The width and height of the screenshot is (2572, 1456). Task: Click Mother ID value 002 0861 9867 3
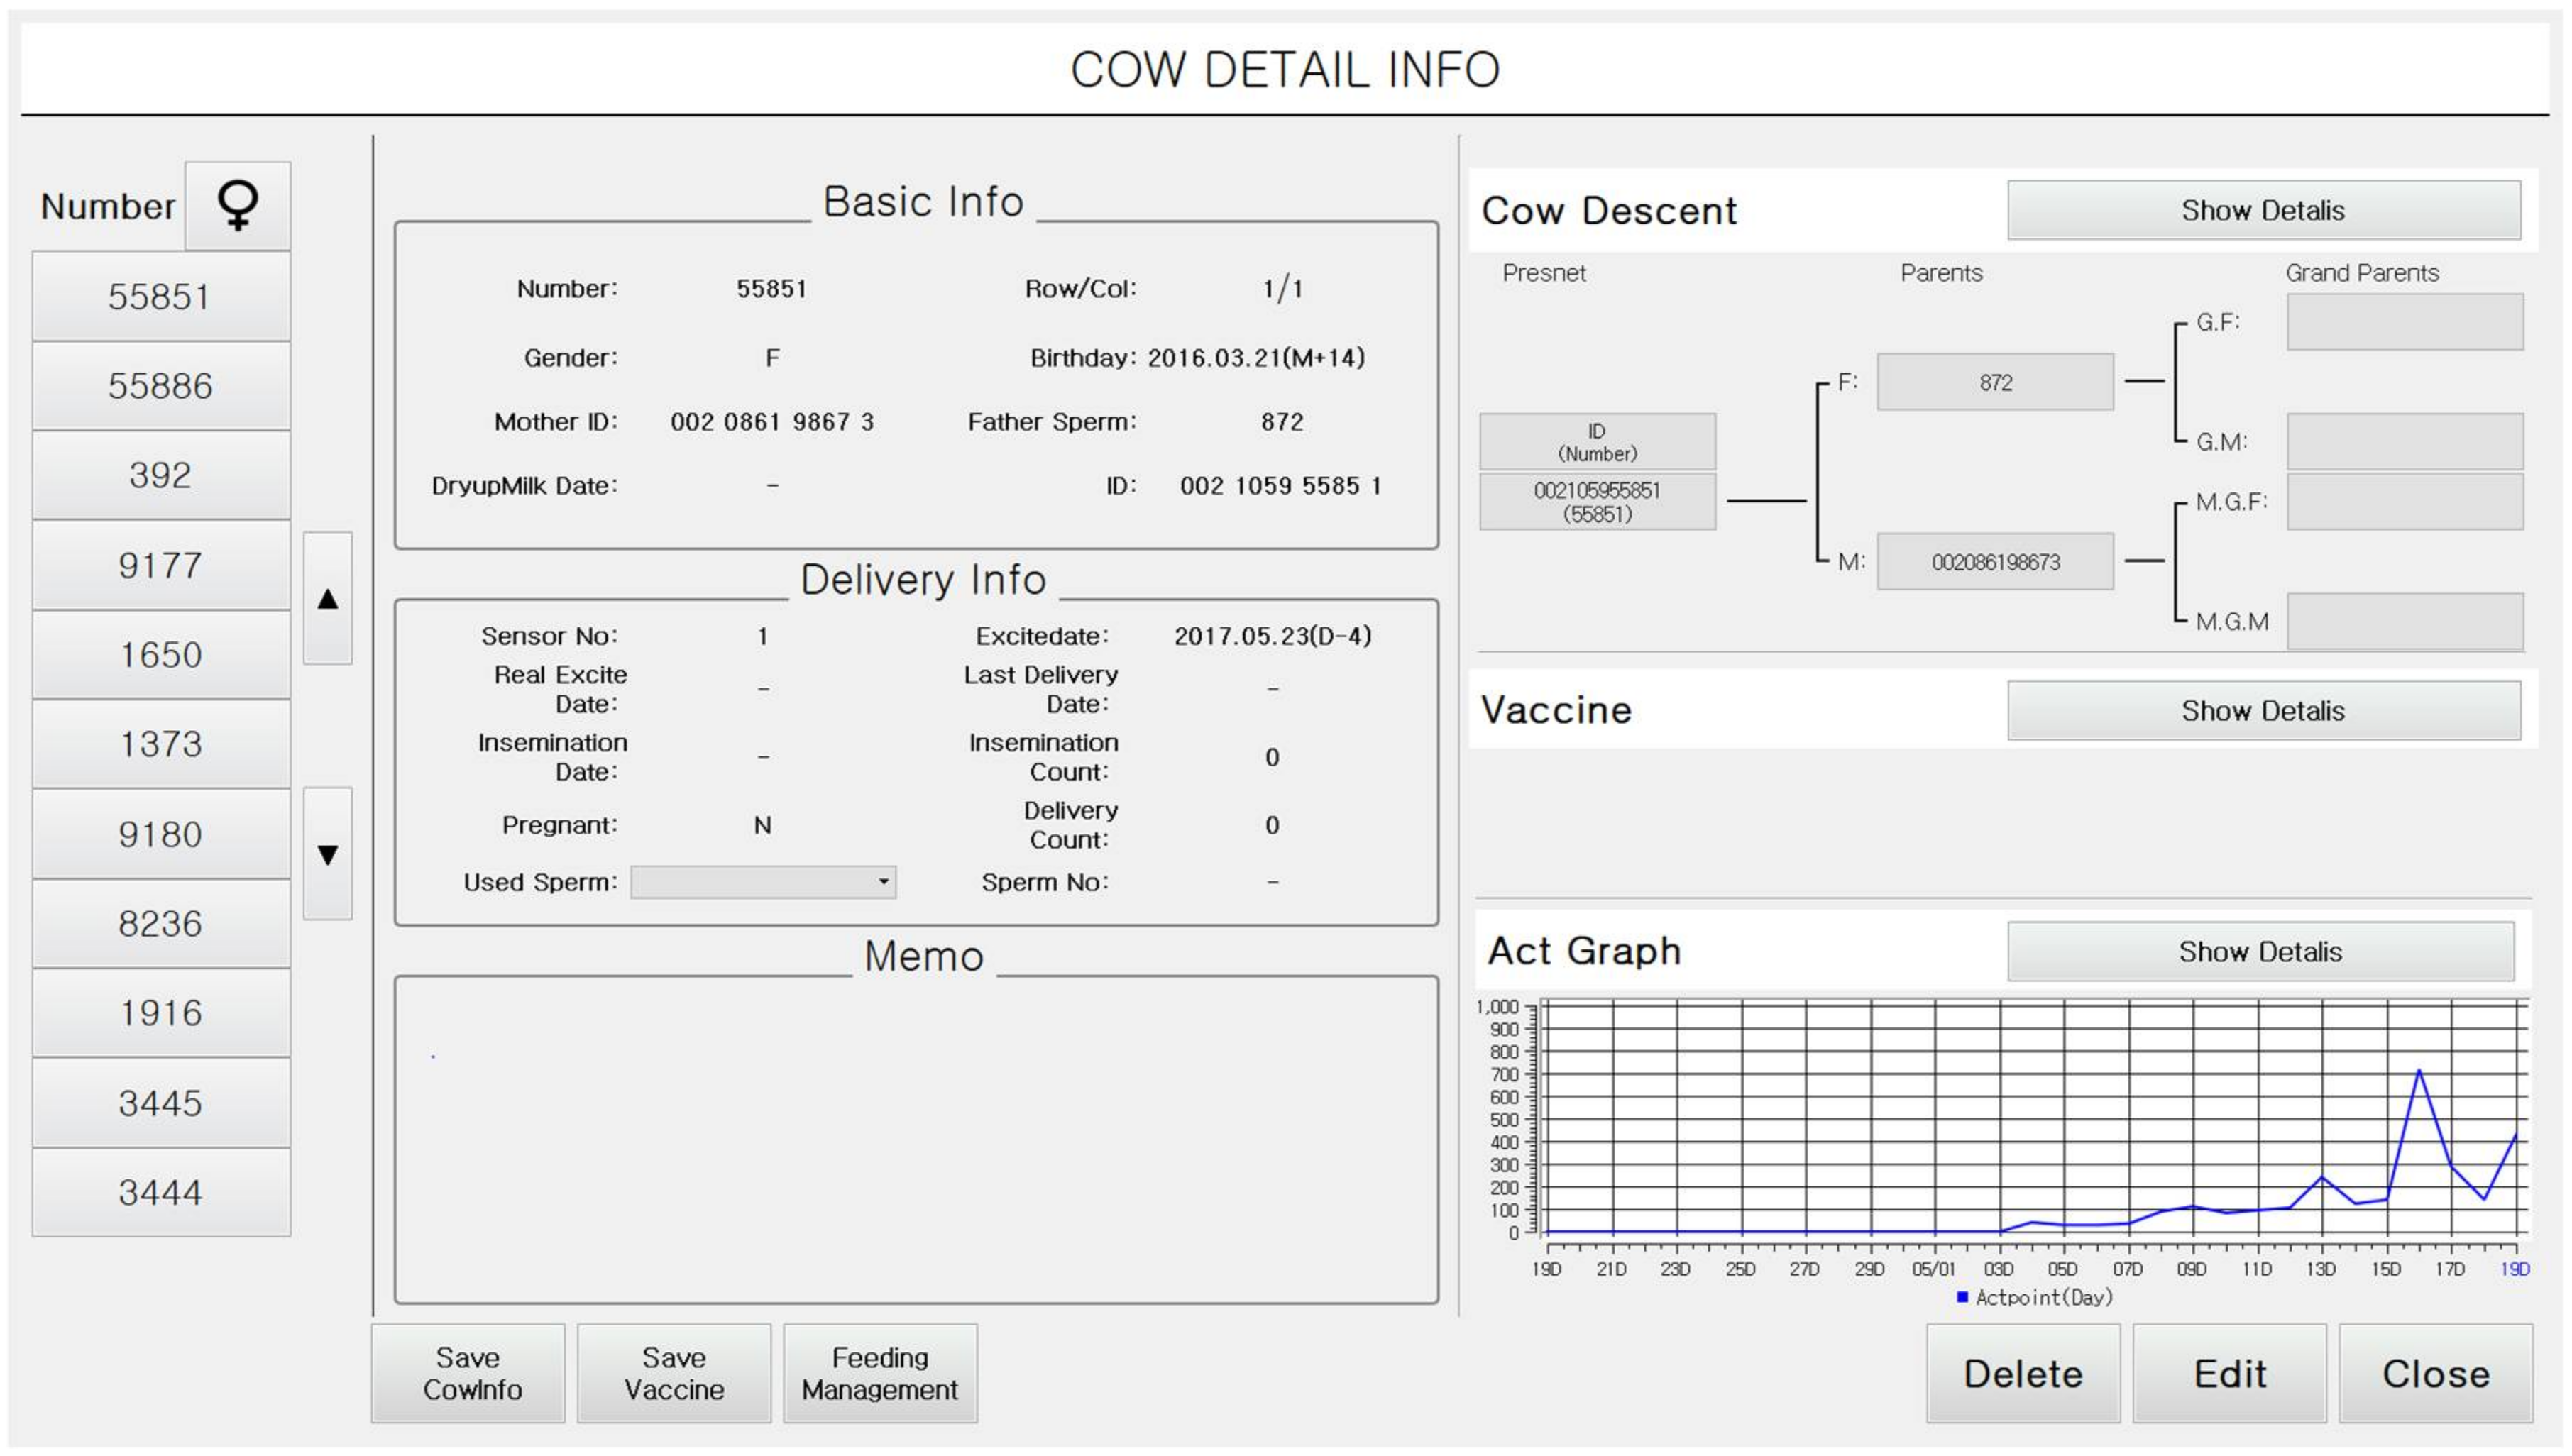(772, 422)
